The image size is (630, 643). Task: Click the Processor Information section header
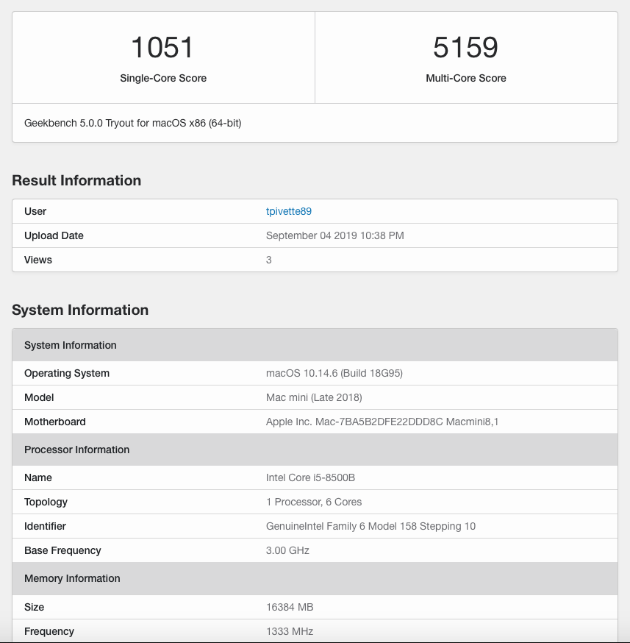click(315, 450)
